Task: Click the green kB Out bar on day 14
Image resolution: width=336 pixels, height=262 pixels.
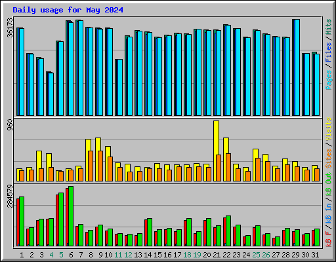Action: click(150, 232)
